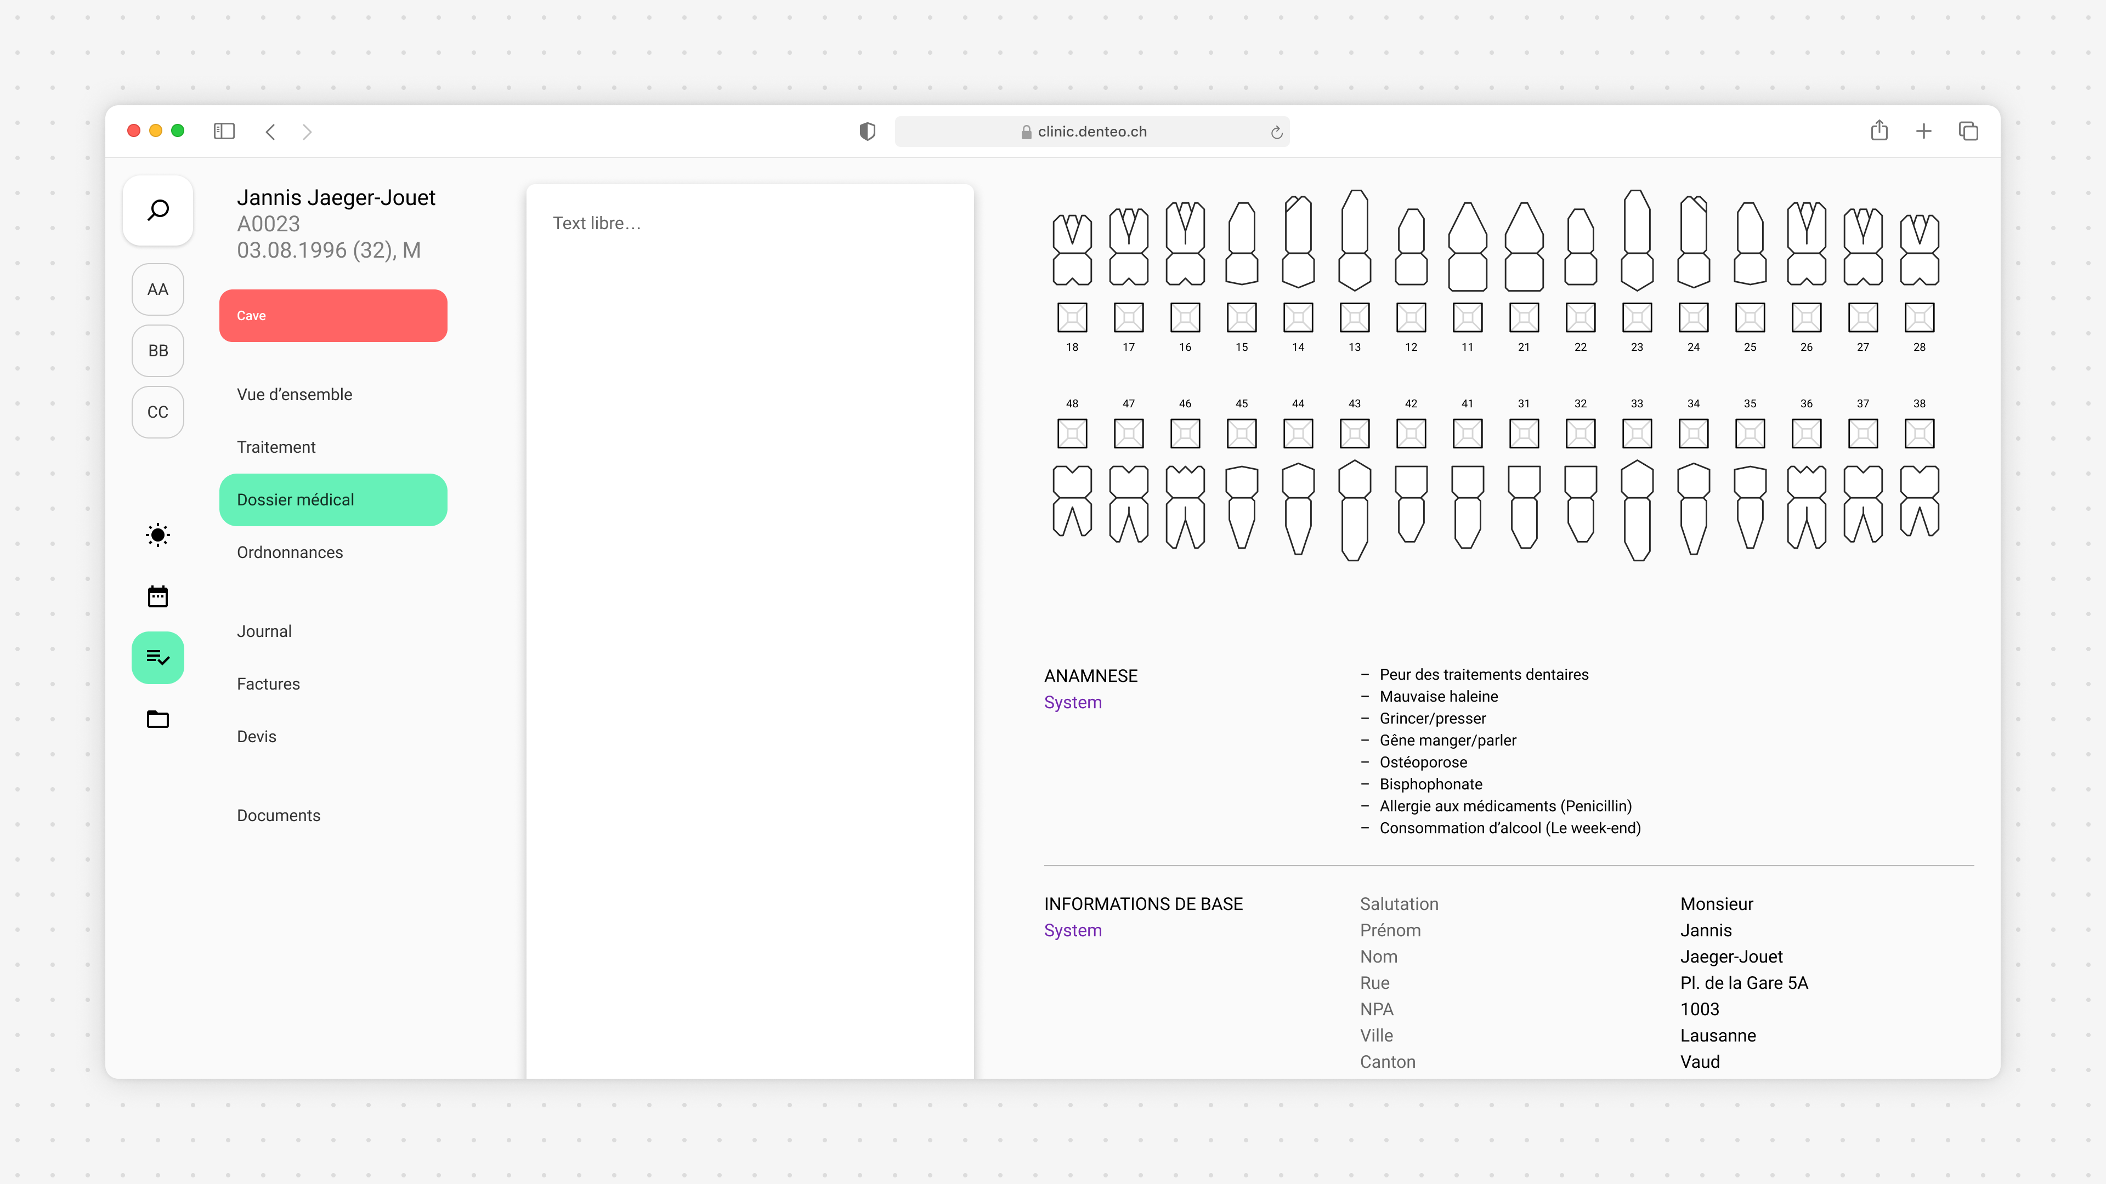Open the Traitement menu item
This screenshot has width=2106, height=1184.
click(276, 447)
